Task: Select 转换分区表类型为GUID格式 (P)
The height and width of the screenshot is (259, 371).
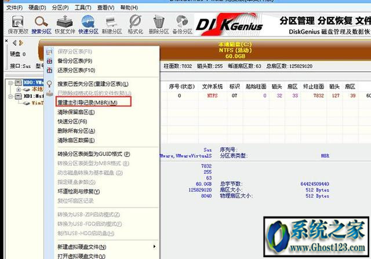Action: tap(94, 154)
